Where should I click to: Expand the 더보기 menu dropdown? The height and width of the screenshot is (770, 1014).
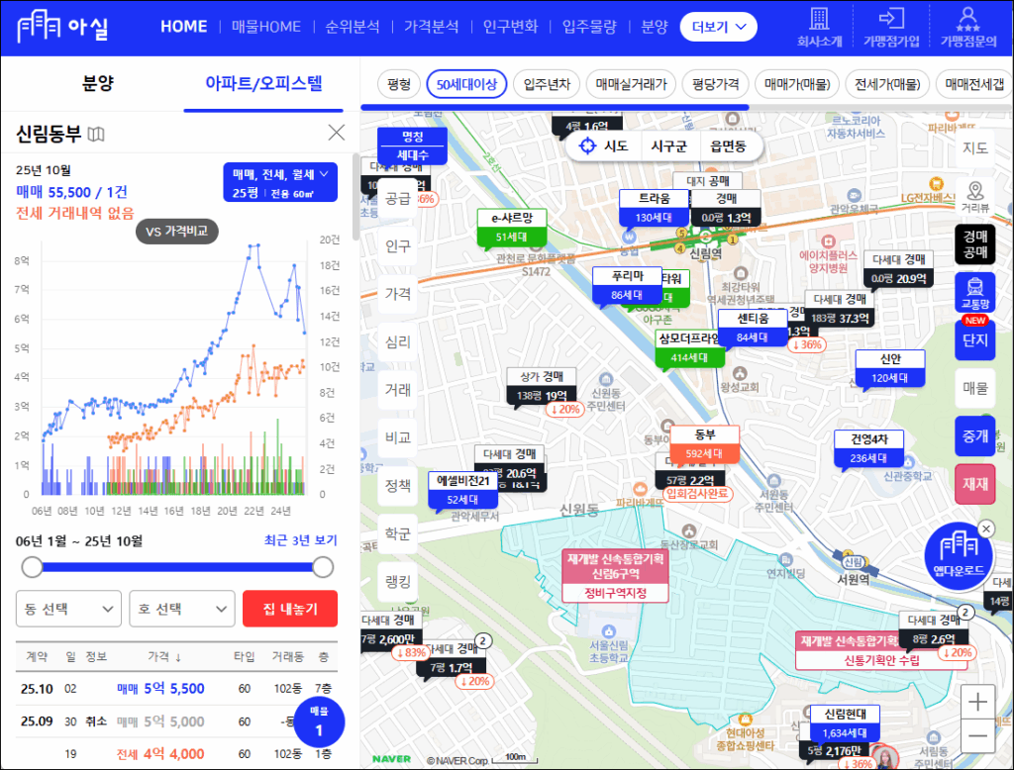coord(718,27)
